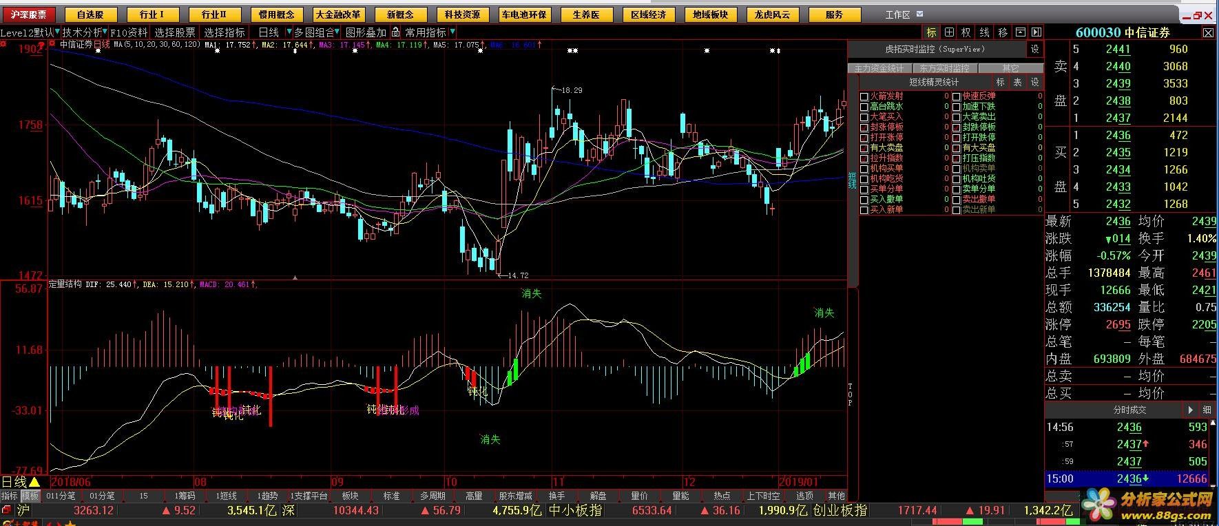Click the 2019/01 date on time axis
This screenshot has height=526, width=1219.
click(799, 482)
